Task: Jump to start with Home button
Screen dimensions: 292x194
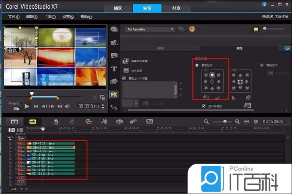Action: coord(36,106)
